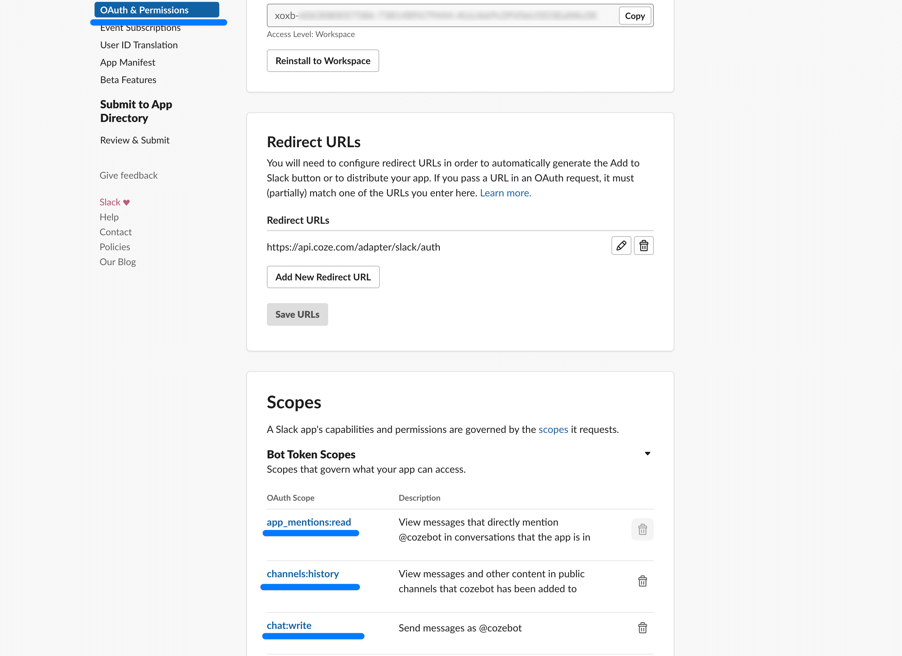The width and height of the screenshot is (902, 656).
Task: Open the app_mentions:read scope link
Action: [309, 522]
